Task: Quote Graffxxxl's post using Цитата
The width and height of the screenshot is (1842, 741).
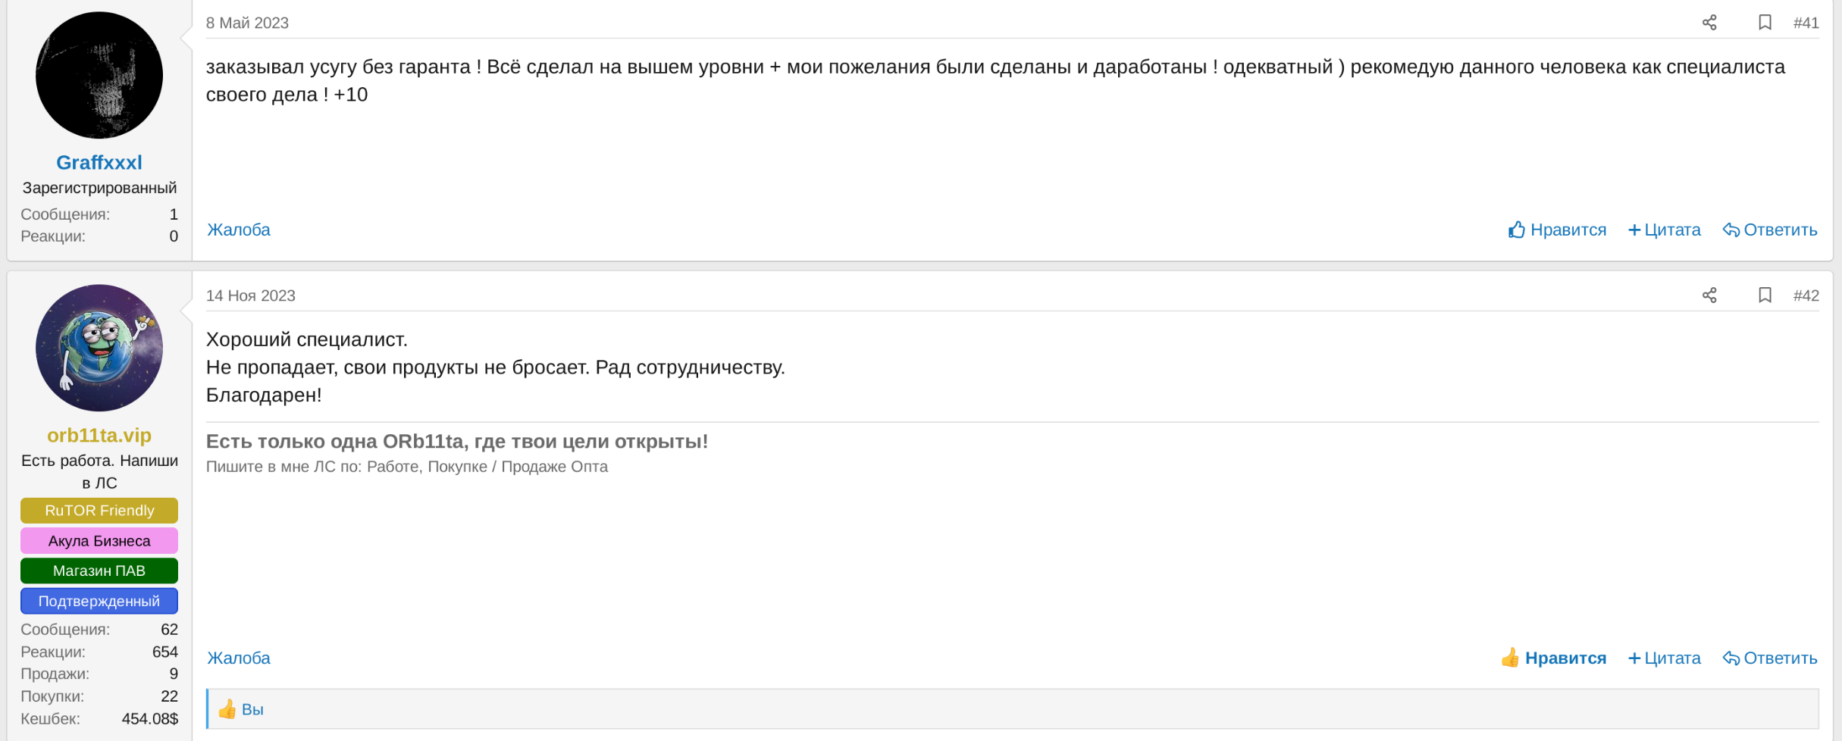Action: click(x=1665, y=230)
